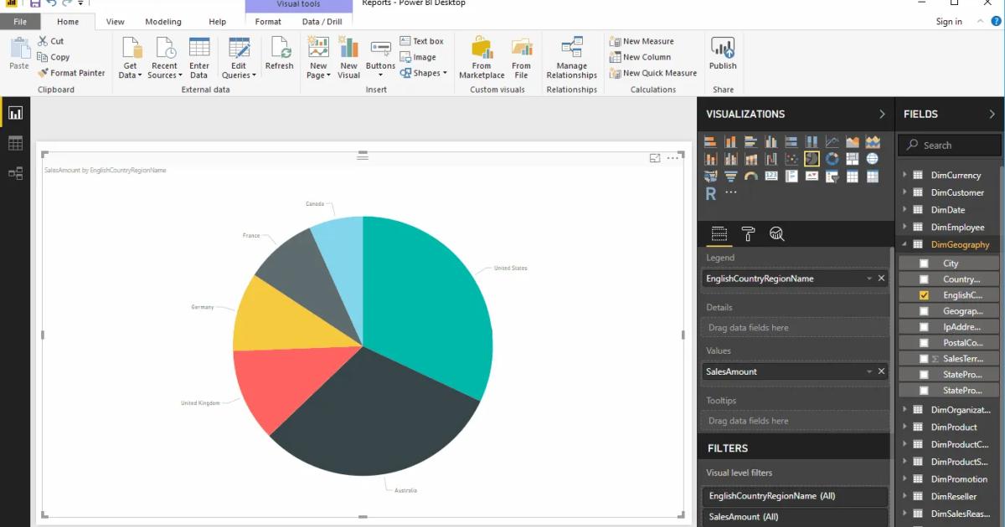Viewport: 1005px width, 527px height.
Task: Select the Funnel chart visualization
Action: (x=729, y=177)
